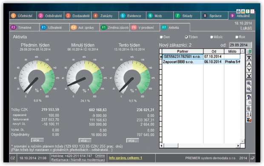Image resolution: width=264 pixels, height=166 pixels.
Task: Jump to last record with the bottom arrow icon
Action: [x=249, y=76]
